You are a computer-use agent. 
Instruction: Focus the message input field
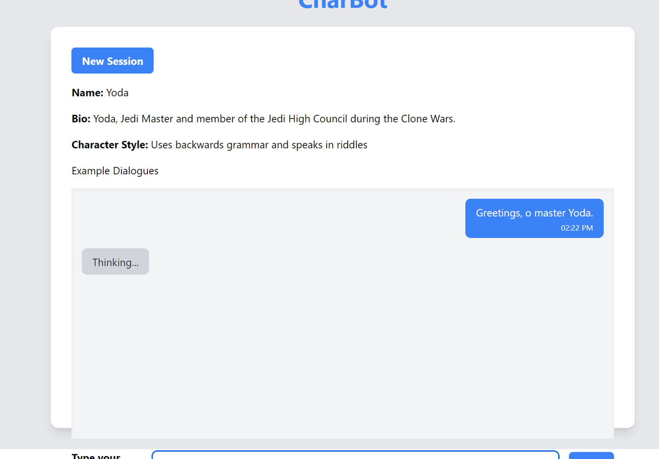click(355, 455)
